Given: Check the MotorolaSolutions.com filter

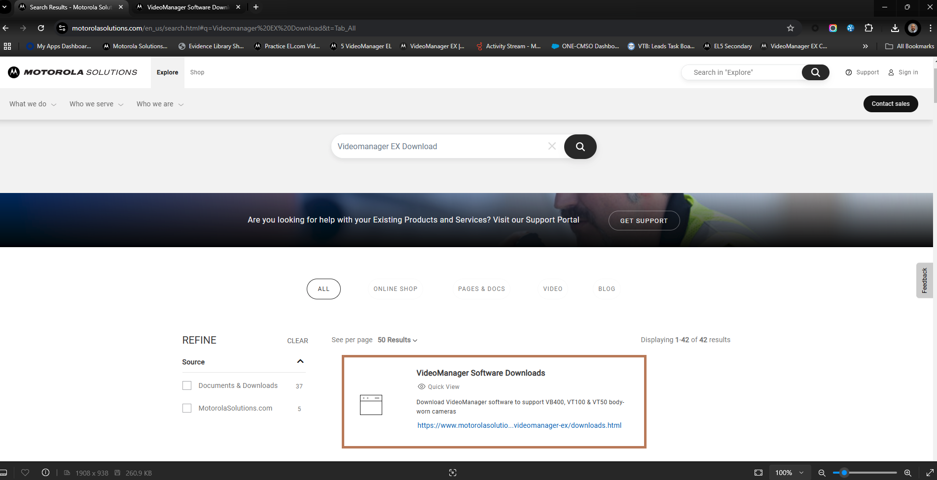Looking at the screenshot, I should point(187,408).
